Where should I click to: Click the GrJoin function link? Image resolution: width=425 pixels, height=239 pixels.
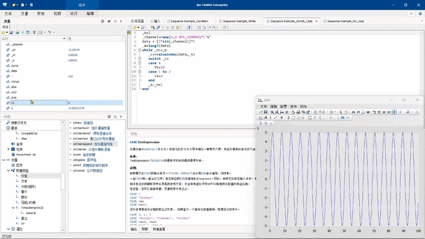[x=77, y=155]
